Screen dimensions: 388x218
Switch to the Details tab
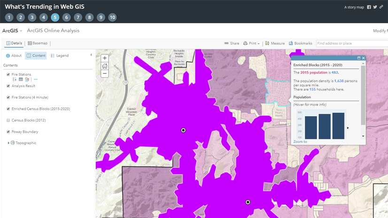click(14, 43)
